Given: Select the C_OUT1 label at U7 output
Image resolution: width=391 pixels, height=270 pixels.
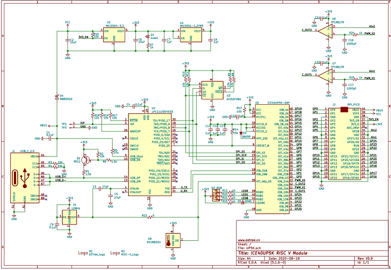Looking at the screenshot, I should (307, 75).
